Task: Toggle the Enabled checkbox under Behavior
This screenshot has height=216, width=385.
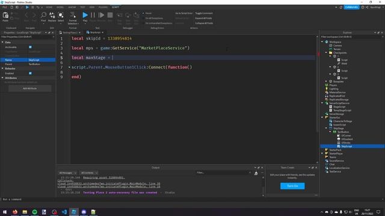Action: tap(30, 73)
